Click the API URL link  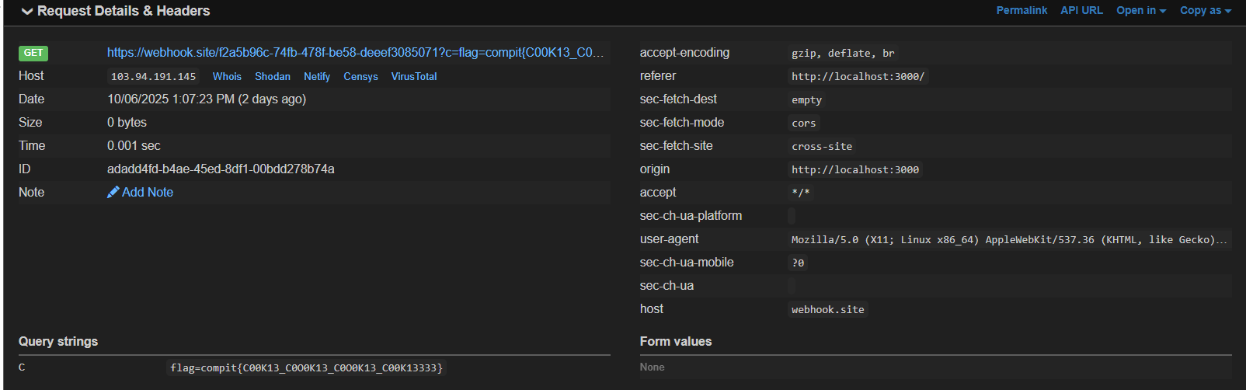pos(1081,10)
